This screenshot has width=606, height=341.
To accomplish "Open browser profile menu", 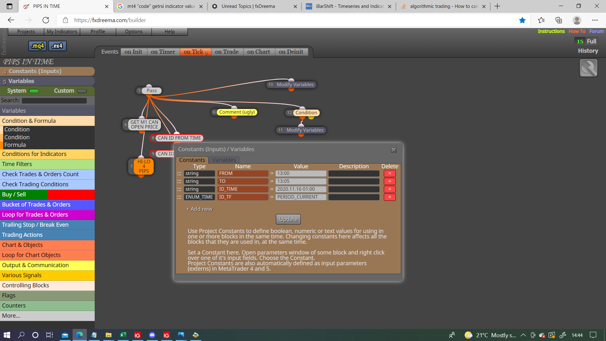I will (577, 20).
